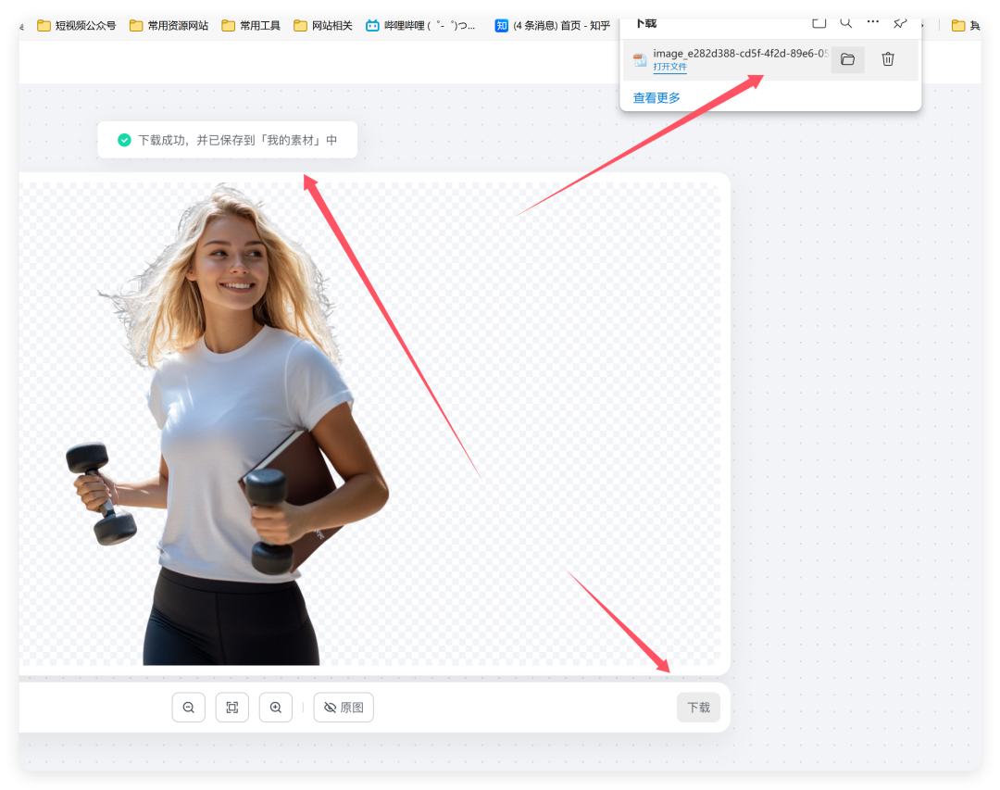Toggle the 原图 original image view
Image resolution: width=1000 pixels, height=790 pixels.
pyautogui.click(x=344, y=708)
